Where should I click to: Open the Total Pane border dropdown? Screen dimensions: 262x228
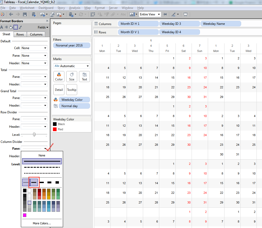point(34,77)
